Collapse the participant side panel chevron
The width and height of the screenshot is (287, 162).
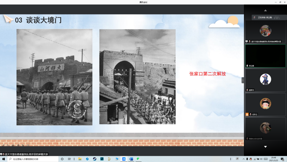[x=243, y=80]
